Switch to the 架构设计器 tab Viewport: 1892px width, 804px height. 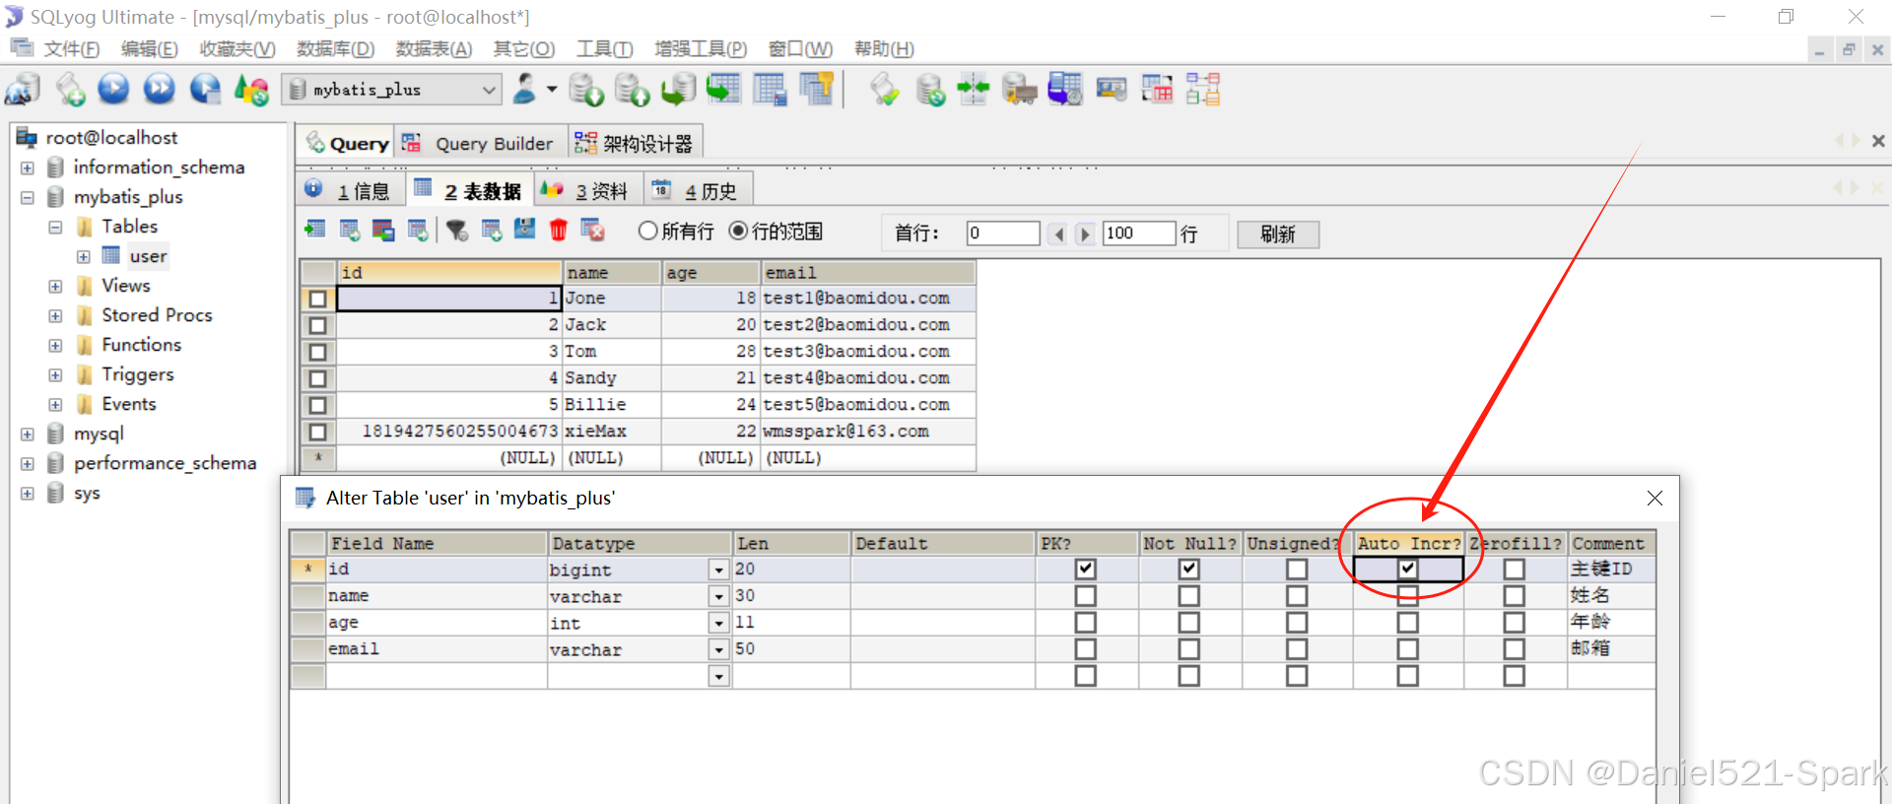(635, 144)
